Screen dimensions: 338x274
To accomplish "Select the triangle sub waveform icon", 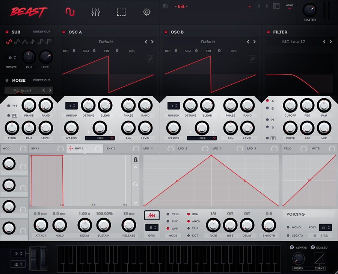I will tap(25, 42).
